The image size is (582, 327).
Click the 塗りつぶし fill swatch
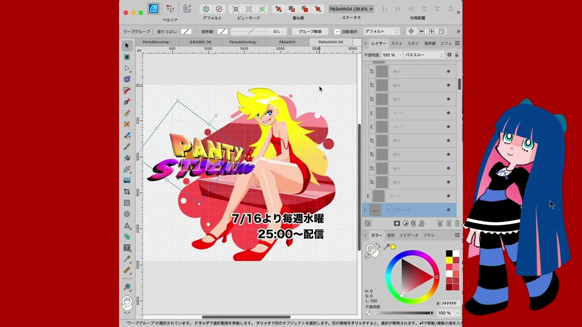point(186,31)
